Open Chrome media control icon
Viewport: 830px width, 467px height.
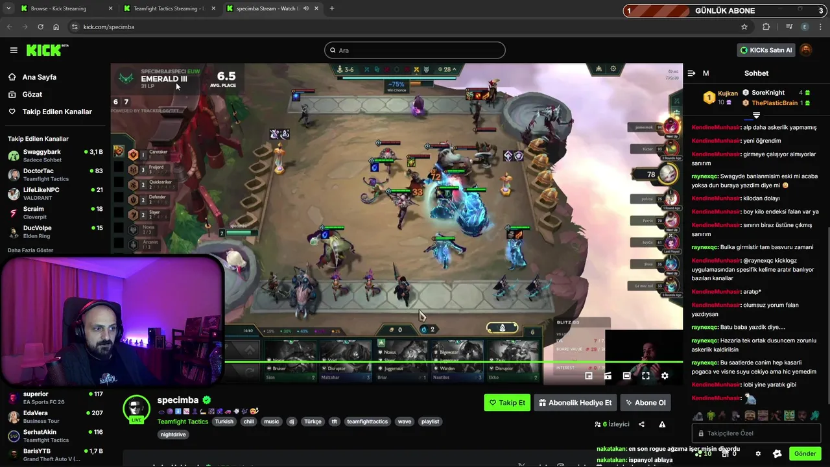pyautogui.click(x=789, y=27)
